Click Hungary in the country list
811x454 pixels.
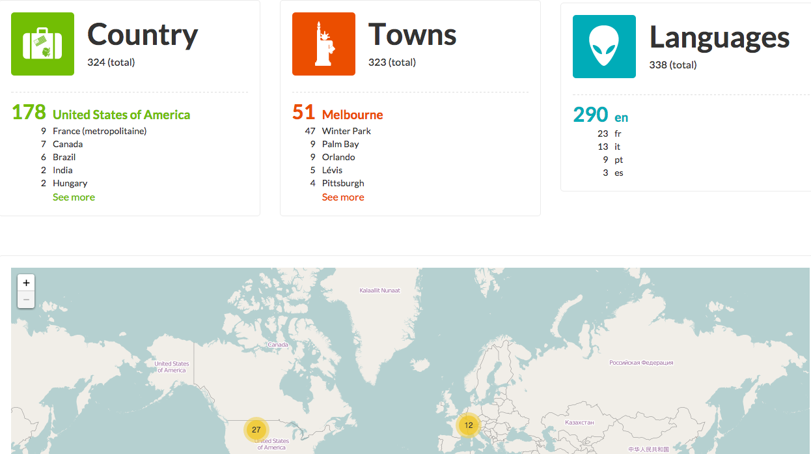click(x=70, y=183)
